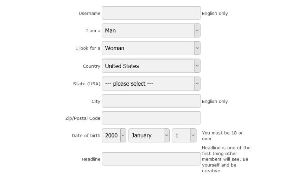Open the birth year dropdown showing 2000
The width and height of the screenshot is (304, 178).
[114, 135]
